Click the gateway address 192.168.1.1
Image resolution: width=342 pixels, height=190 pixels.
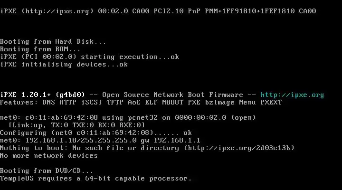coord(177,141)
